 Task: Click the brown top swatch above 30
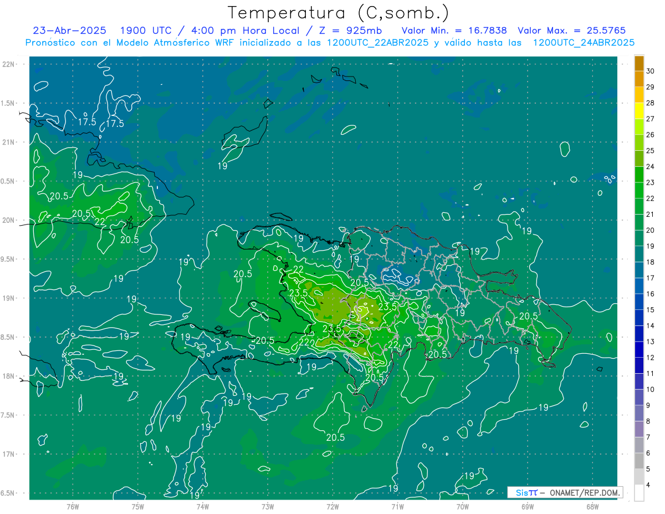(639, 64)
